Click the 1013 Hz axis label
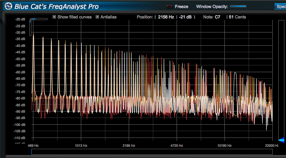 pos(81,146)
